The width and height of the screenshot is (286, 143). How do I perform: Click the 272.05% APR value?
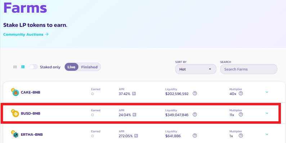(126, 136)
